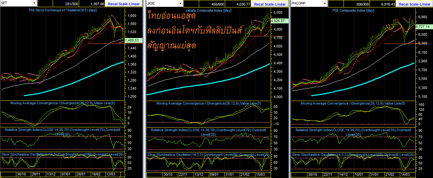Click the 6,916.43 value in PHCOMP panel
The width and height of the screenshot is (433, 178).
tap(388, 4)
